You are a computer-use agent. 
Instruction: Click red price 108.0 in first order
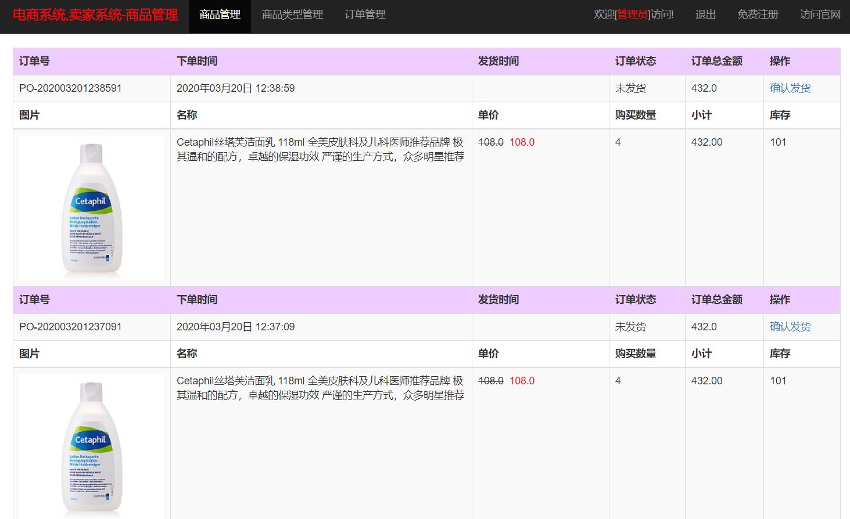522,142
